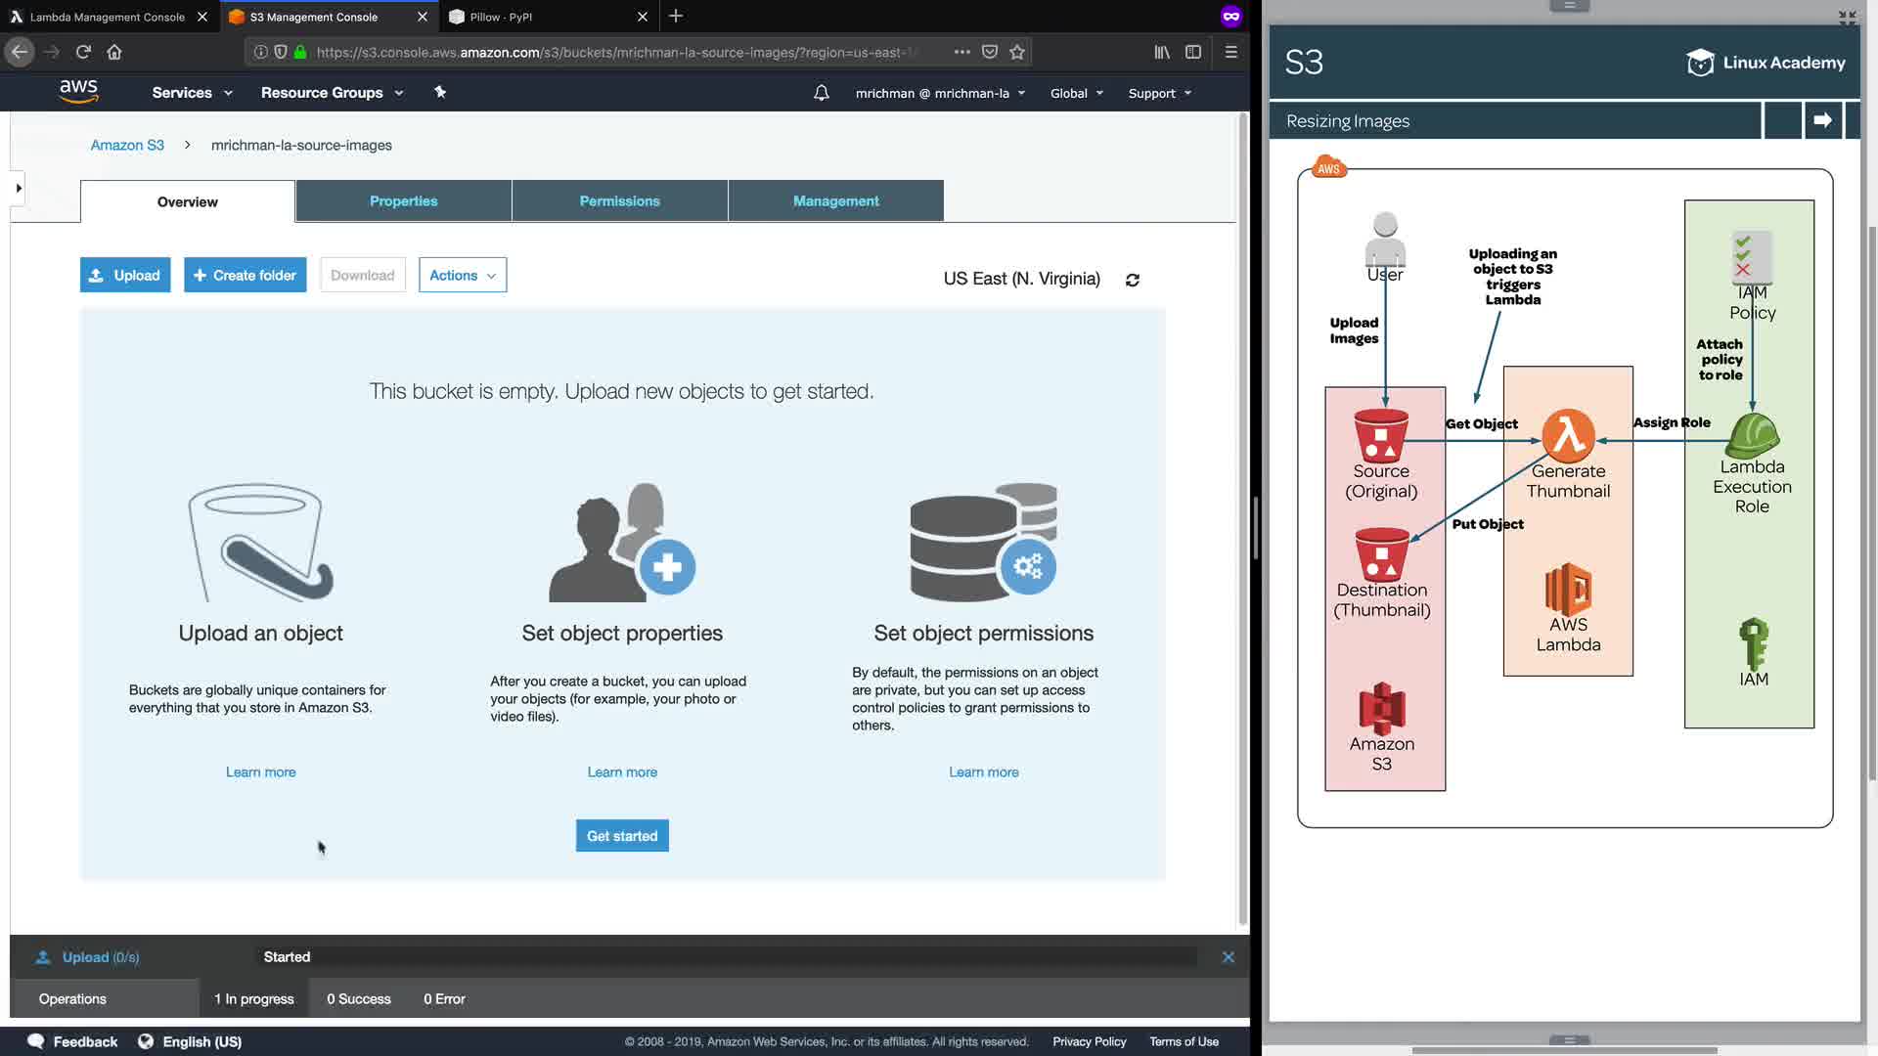Switch to the Permissions tab
The width and height of the screenshot is (1878, 1056).
click(619, 201)
